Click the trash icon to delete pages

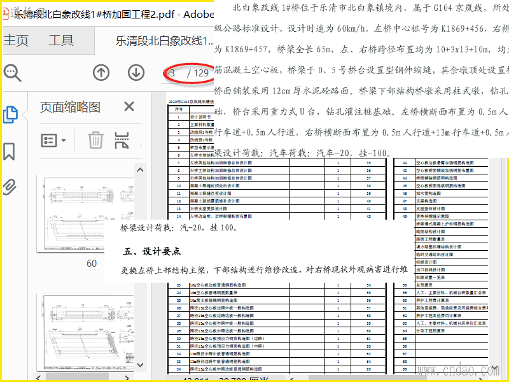96,140
